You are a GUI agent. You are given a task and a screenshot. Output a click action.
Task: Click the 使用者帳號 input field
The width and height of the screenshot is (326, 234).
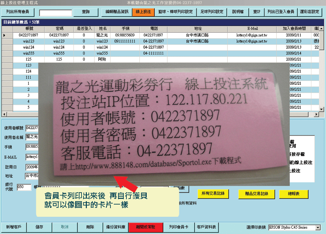32,128
